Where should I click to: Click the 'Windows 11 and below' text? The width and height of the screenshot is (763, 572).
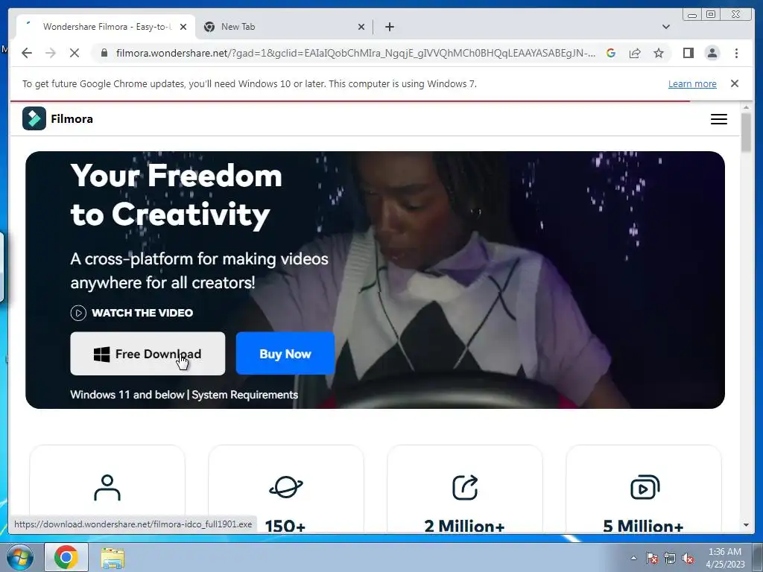[x=127, y=395]
